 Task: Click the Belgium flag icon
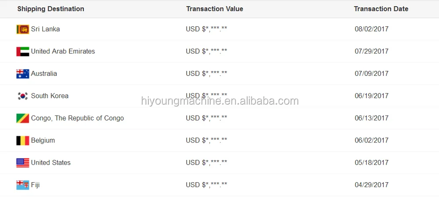pos(22,141)
